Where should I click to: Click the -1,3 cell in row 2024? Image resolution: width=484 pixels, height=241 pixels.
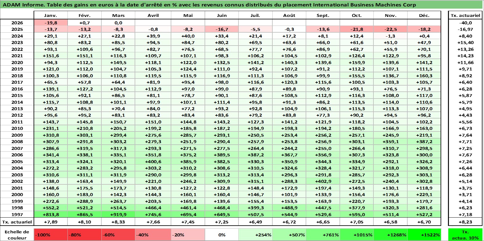click(390, 36)
